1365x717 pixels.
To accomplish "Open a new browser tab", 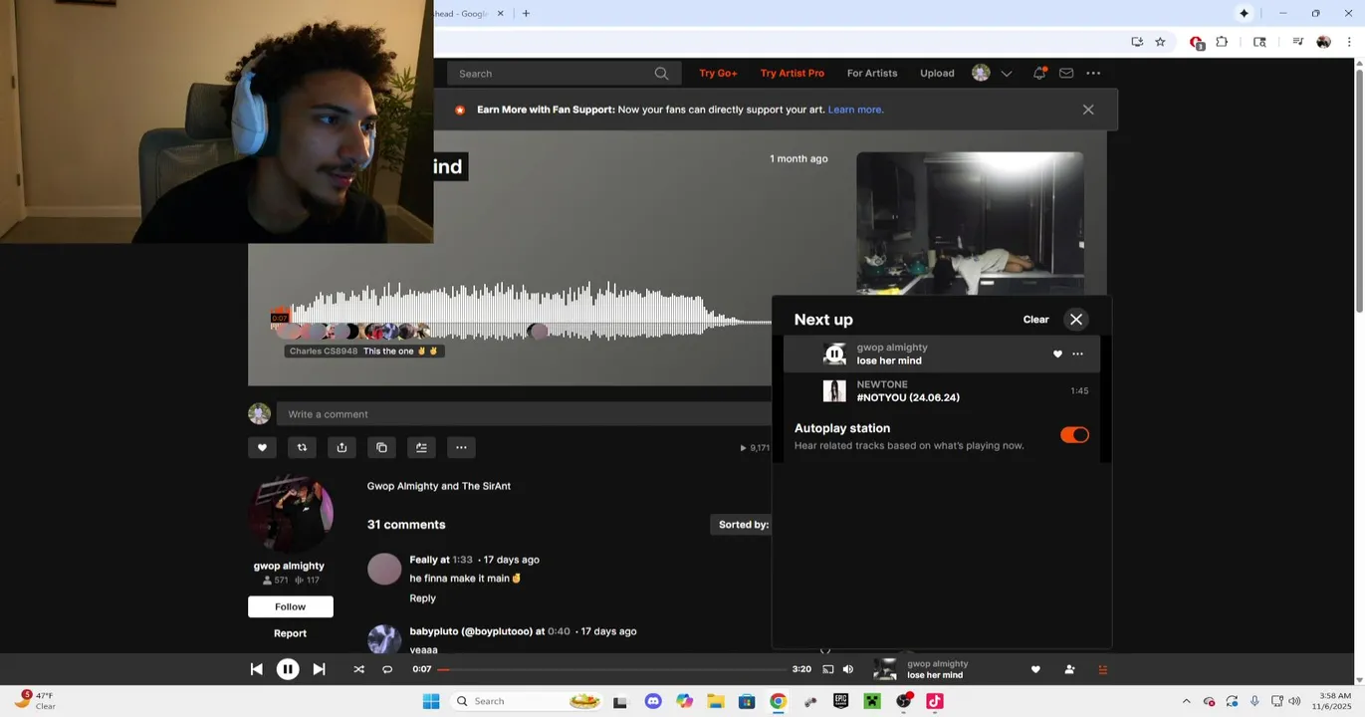I will (x=526, y=14).
